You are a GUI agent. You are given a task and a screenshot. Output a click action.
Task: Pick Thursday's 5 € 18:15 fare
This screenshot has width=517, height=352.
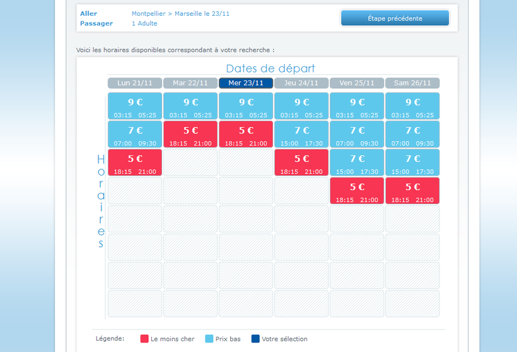click(301, 163)
